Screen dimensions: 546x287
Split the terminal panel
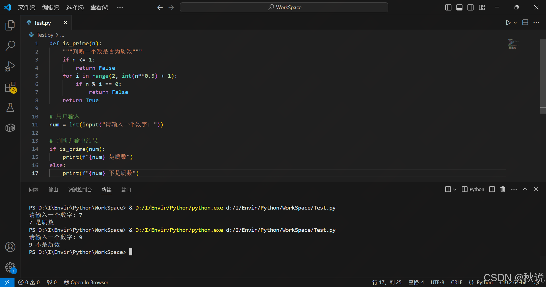coord(492,189)
